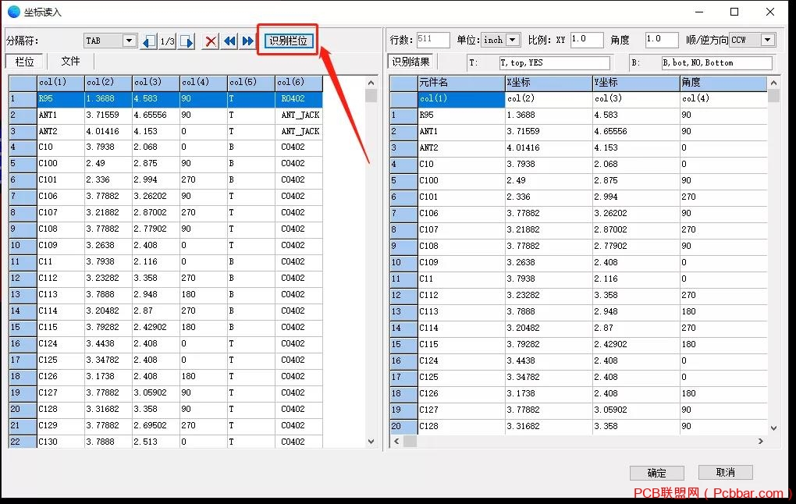Click the red X delete icon
This screenshot has height=504, width=796.
[211, 41]
